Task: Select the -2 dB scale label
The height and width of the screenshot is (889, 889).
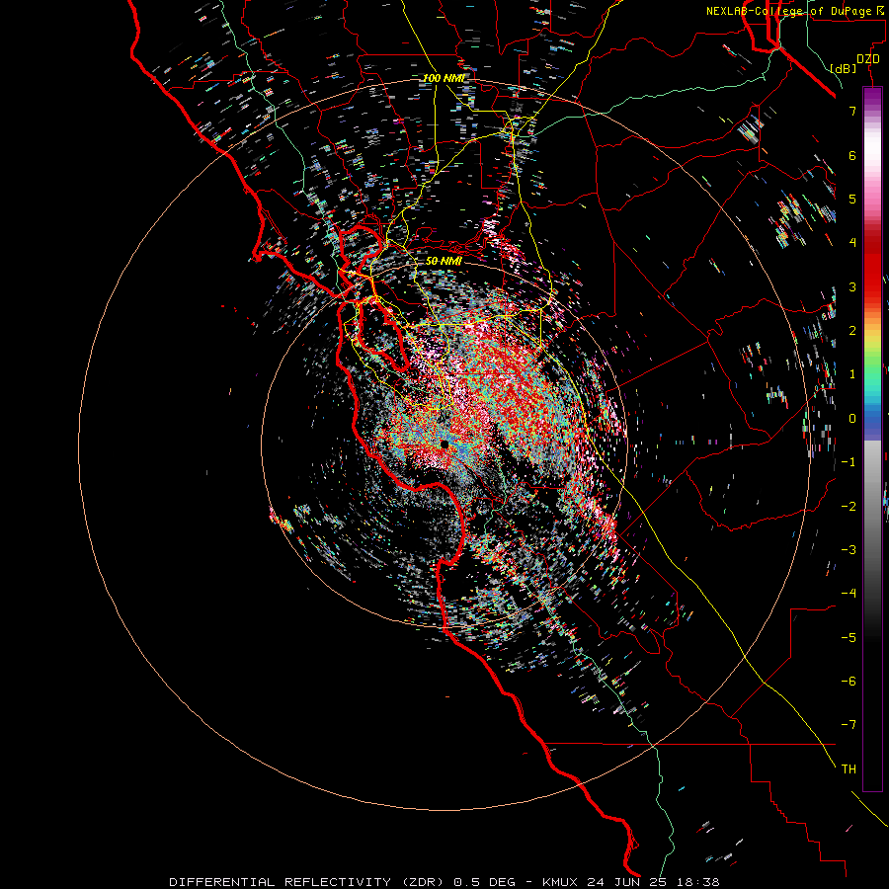Action: pyautogui.click(x=849, y=507)
